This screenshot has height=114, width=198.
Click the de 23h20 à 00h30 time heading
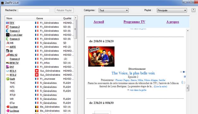click(101, 103)
